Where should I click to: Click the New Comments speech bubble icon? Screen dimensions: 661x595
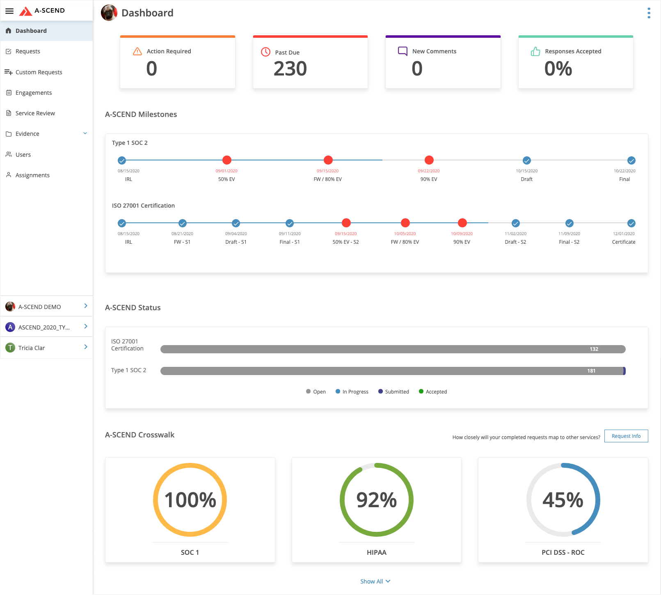402,51
